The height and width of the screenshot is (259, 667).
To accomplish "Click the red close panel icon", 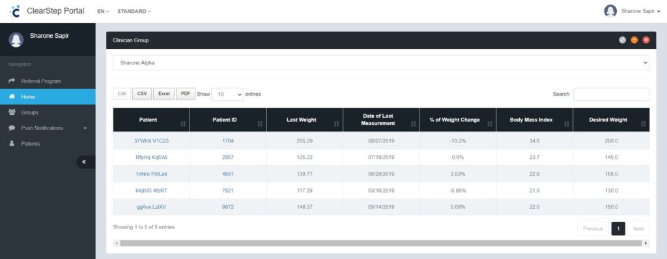I will [x=646, y=40].
